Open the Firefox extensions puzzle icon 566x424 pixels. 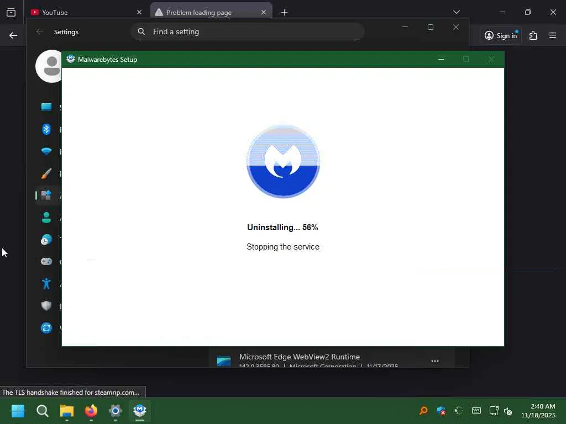pos(533,35)
